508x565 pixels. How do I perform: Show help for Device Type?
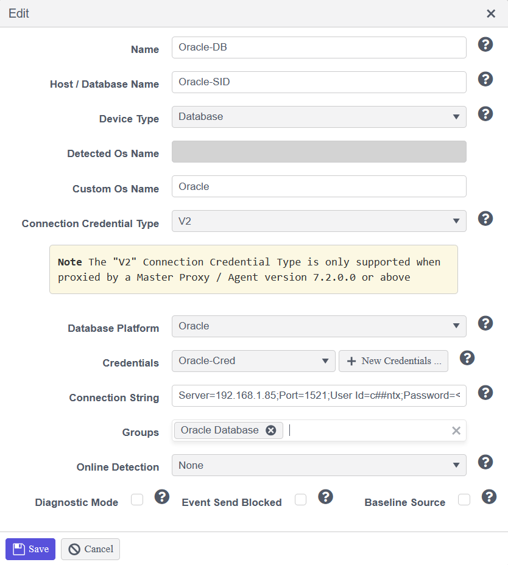485,114
